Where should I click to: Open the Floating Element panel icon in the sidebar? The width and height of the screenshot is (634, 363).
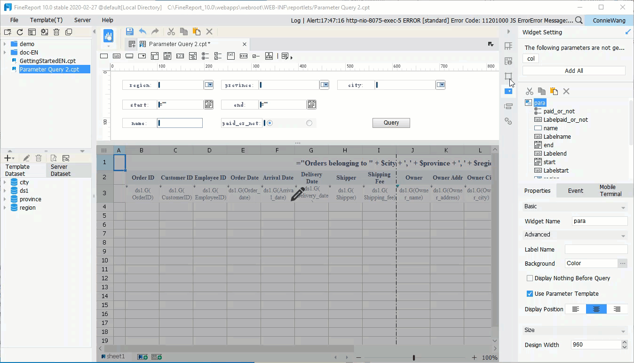508,76
